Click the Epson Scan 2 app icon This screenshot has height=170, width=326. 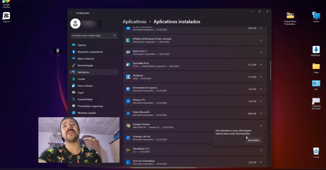coord(128,52)
